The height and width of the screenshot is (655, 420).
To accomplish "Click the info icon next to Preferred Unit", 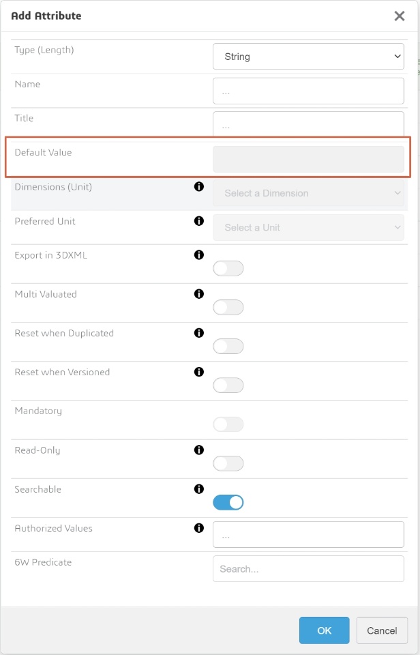I will coord(199,221).
